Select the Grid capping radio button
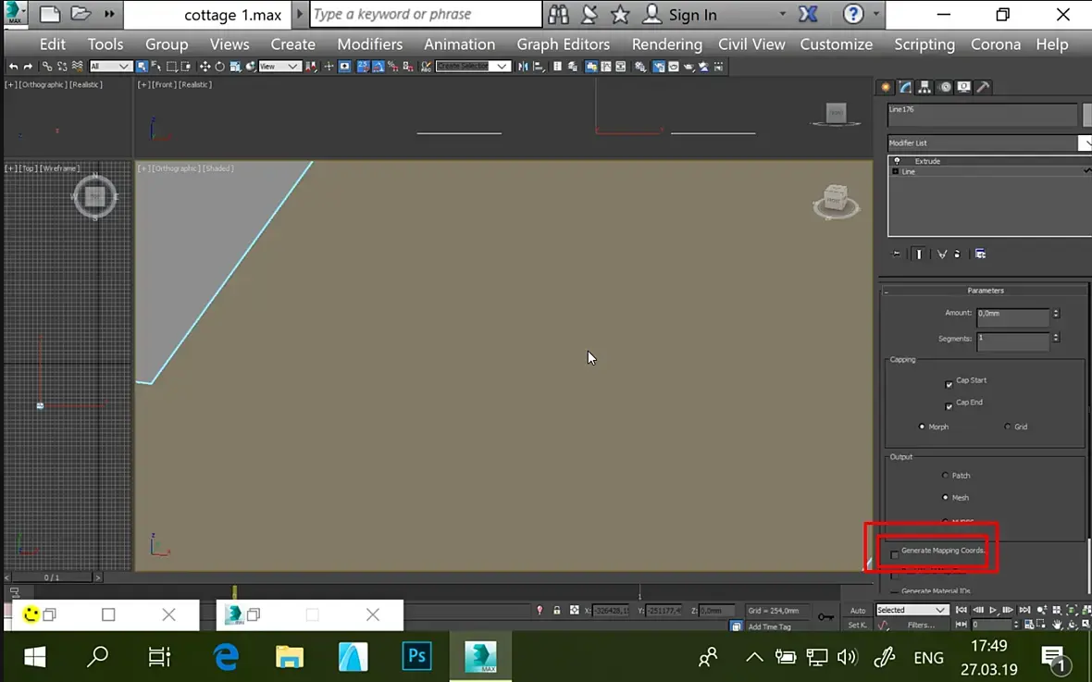 [1007, 427]
